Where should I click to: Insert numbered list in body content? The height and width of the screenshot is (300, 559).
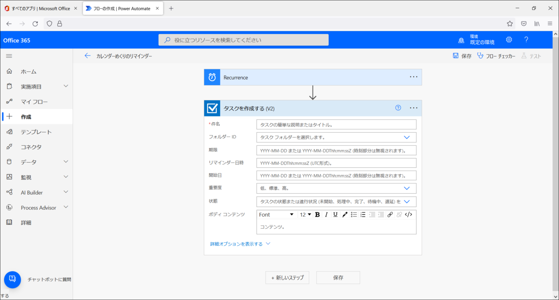click(x=363, y=215)
